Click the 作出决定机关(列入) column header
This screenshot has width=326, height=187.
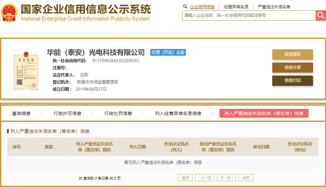click(176, 147)
